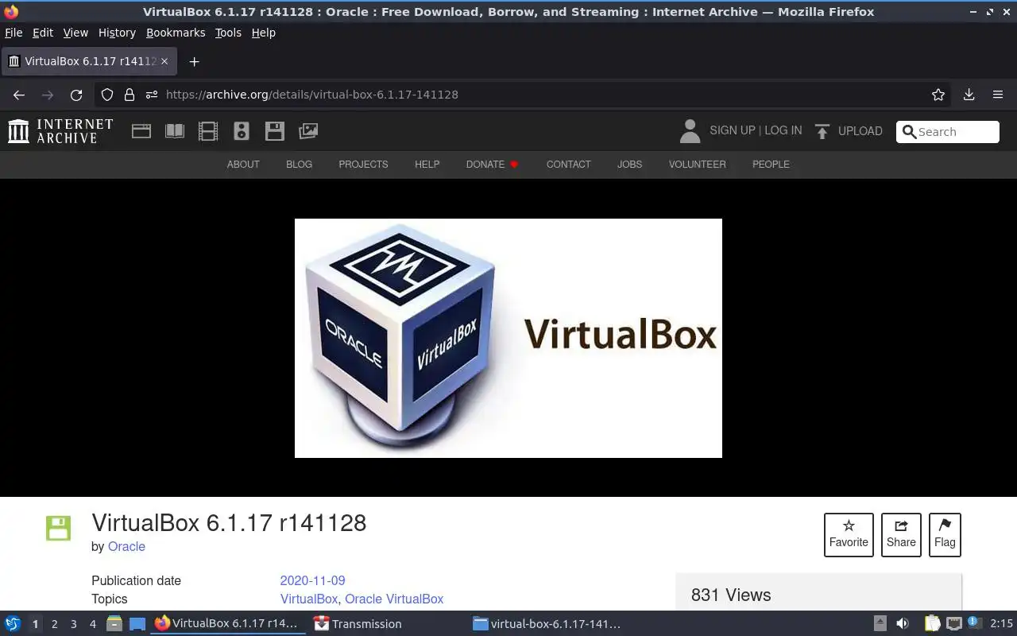Screen dimensions: 1017x636
Task: Bookmark this page with the star icon
Action: (938, 95)
